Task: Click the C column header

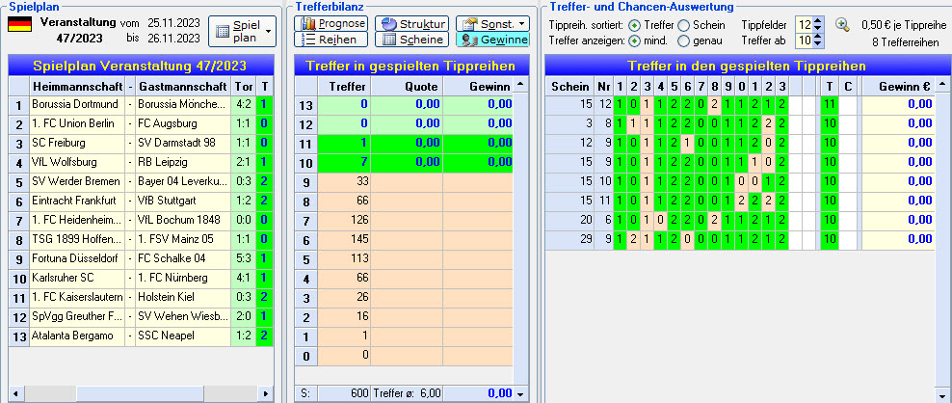Action: click(848, 86)
